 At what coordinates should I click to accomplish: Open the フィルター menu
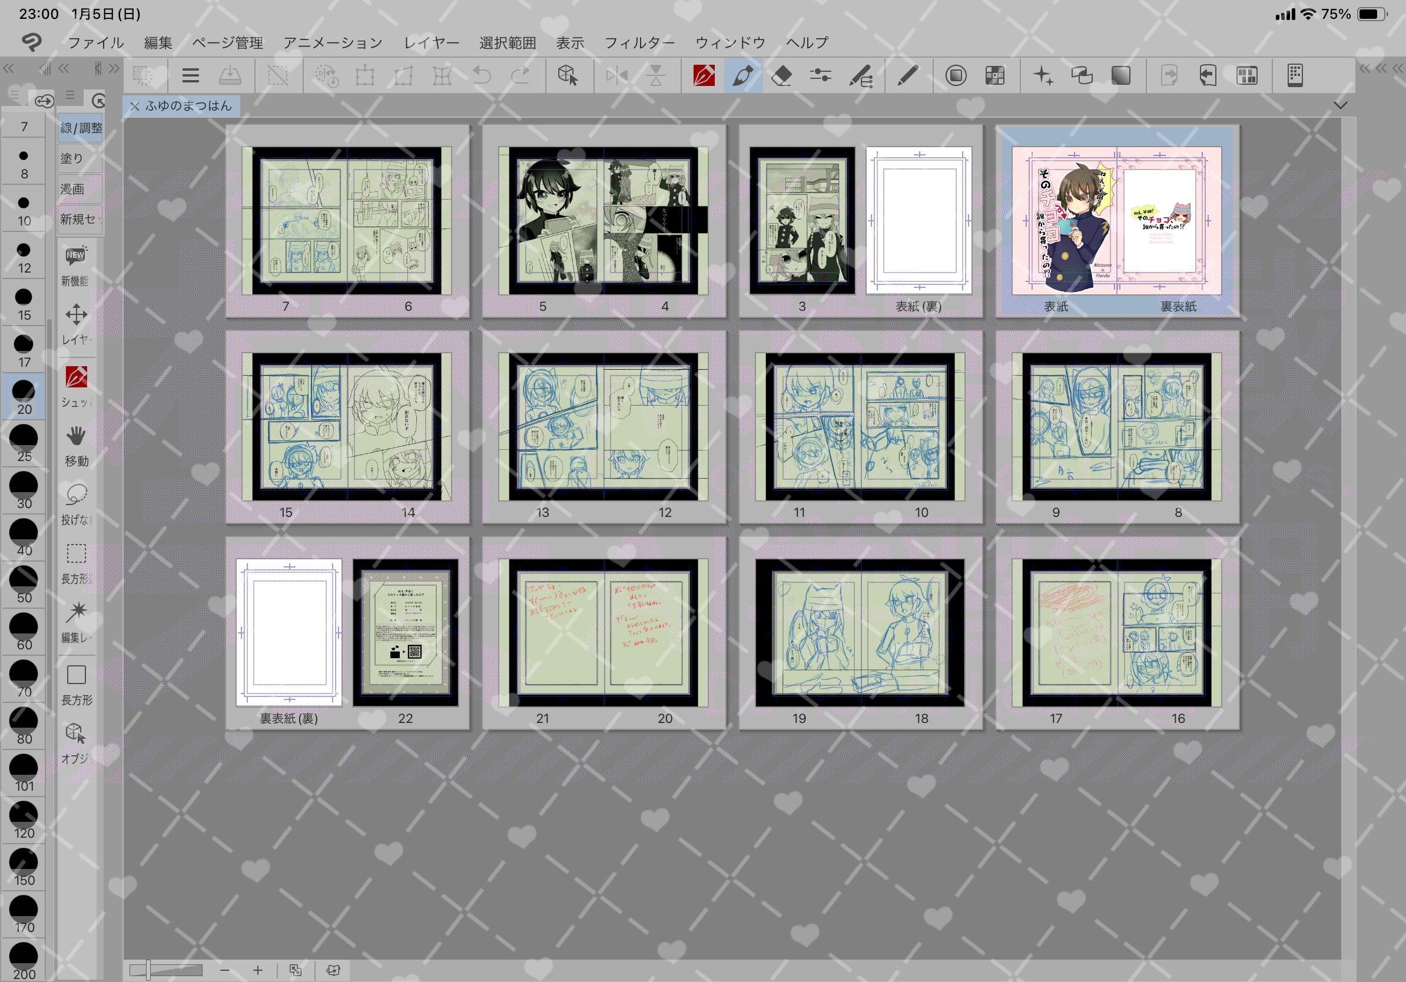(639, 43)
